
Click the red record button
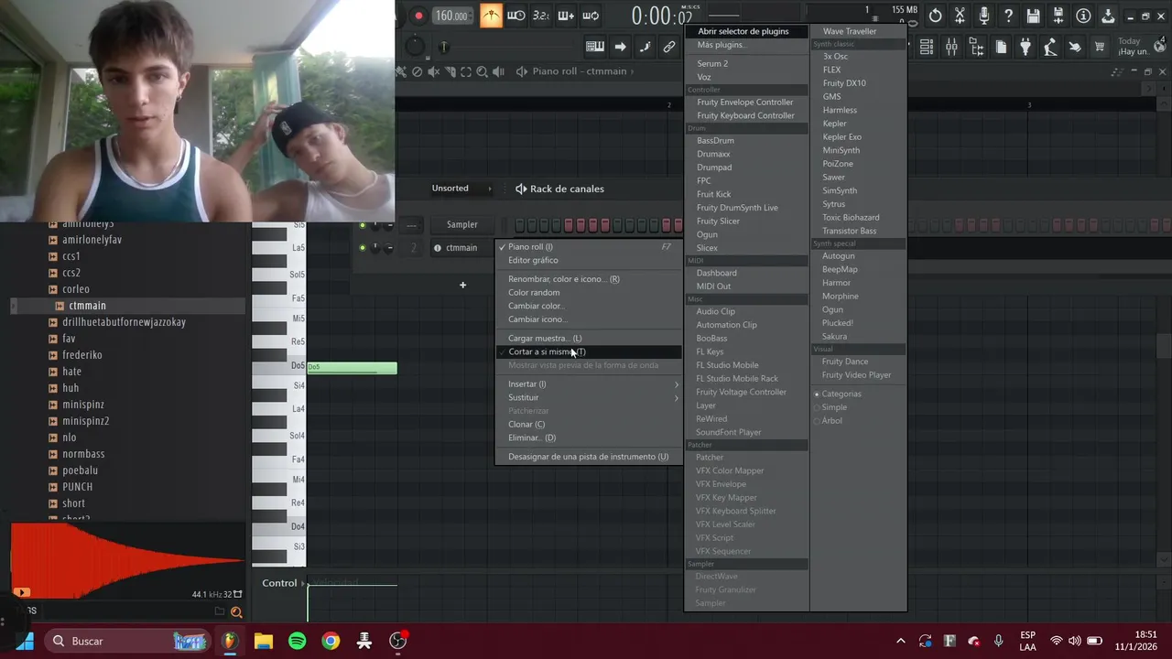pyautogui.click(x=418, y=16)
